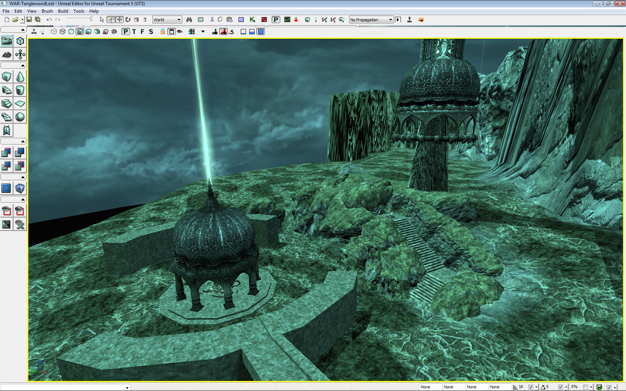Select Geometry mode cube icon

point(20,41)
